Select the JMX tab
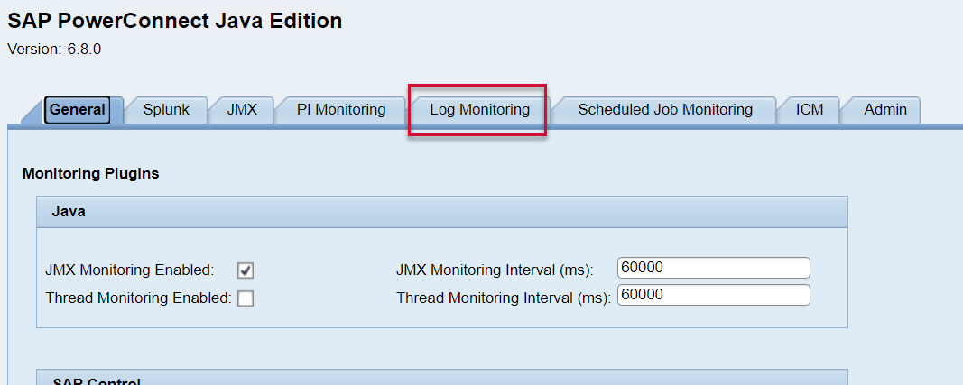This screenshot has height=385, width=963. click(x=242, y=110)
